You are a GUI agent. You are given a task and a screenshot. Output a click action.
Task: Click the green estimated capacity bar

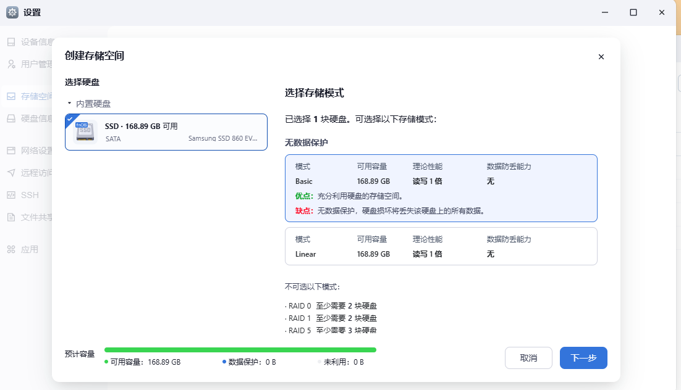(x=240, y=350)
